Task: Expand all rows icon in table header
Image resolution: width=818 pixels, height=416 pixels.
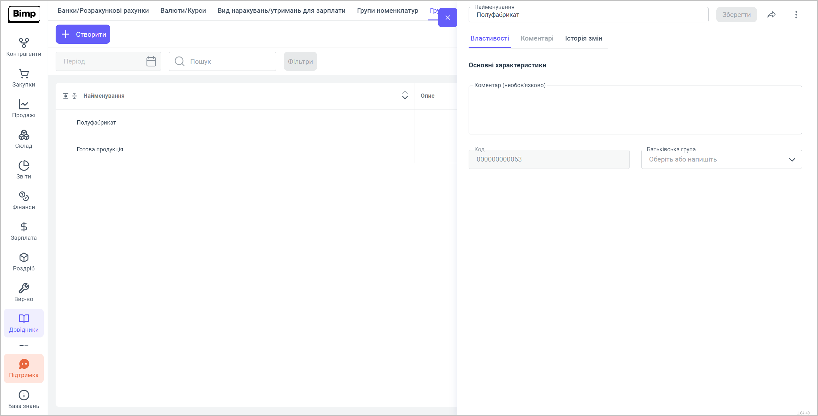Action: coord(66,96)
